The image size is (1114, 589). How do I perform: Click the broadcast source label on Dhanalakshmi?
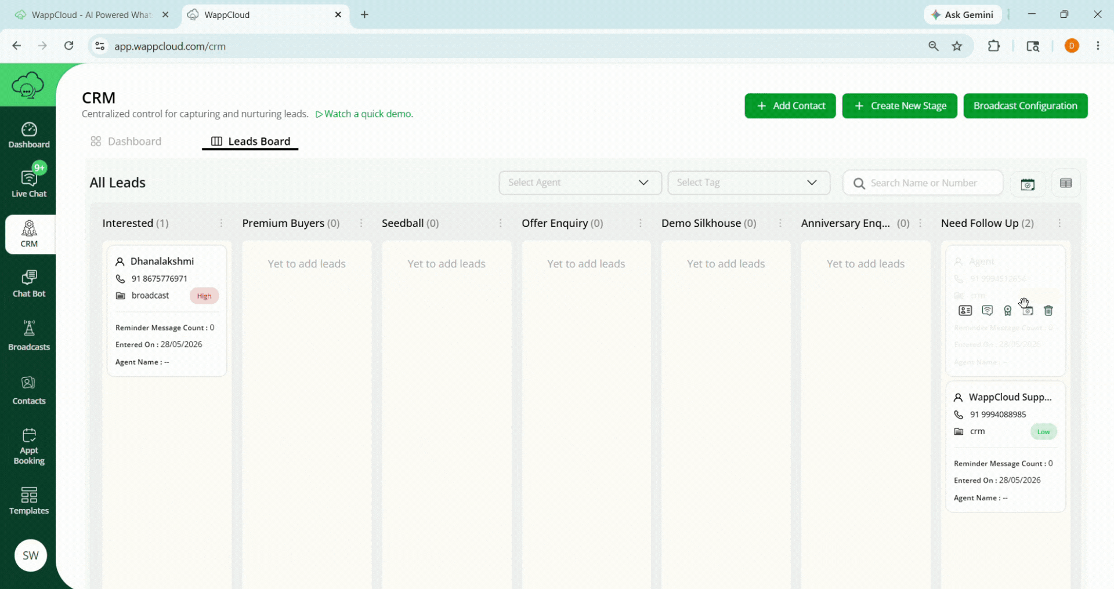coord(150,296)
